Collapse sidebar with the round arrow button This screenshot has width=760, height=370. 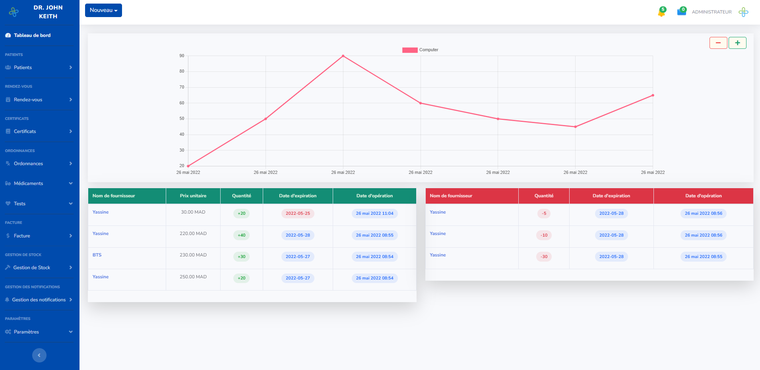39,355
